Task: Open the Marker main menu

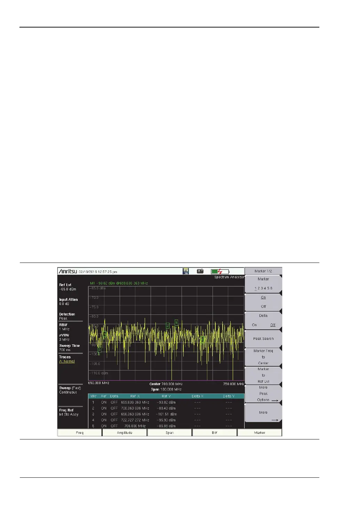Action: [260, 432]
